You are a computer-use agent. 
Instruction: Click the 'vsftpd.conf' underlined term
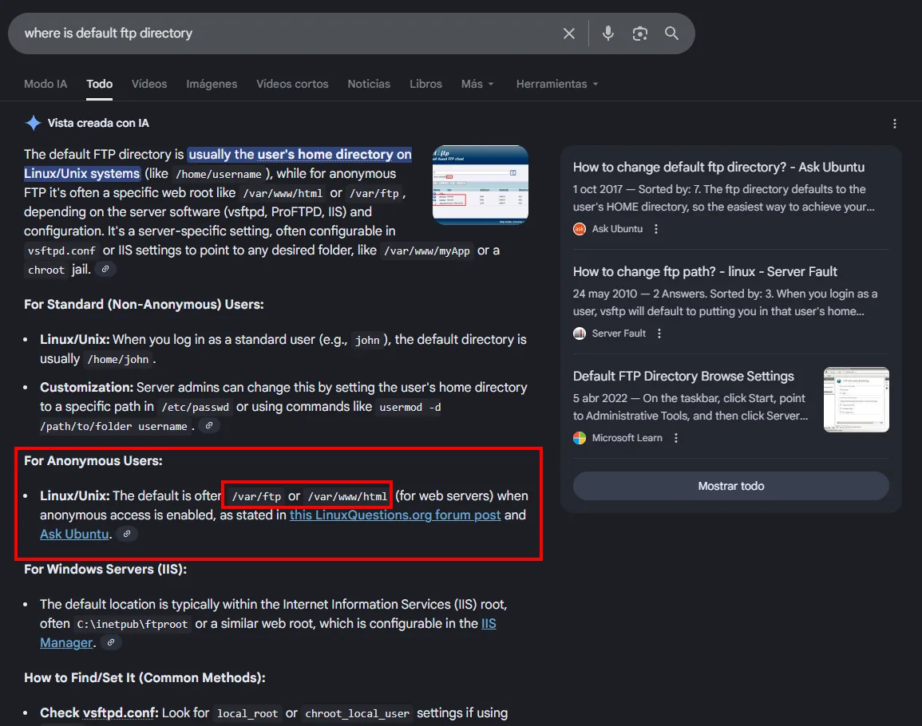coord(120,713)
